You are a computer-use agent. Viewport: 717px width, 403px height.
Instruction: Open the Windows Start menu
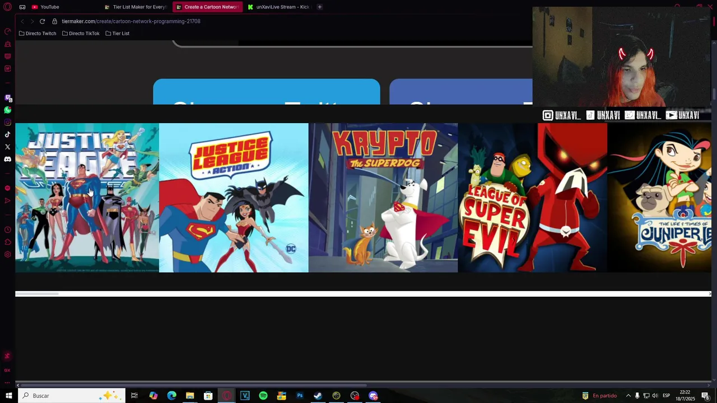(9, 396)
